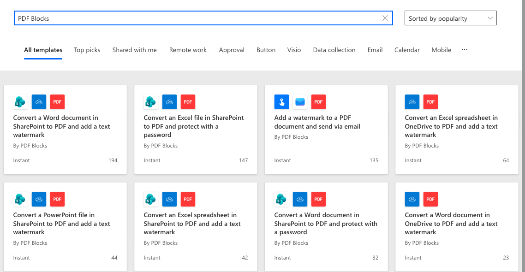525x272 pixels.
Task: Click PDF icon on Excel spreadsheet OneDrive card
Action: tap(430, 102)
